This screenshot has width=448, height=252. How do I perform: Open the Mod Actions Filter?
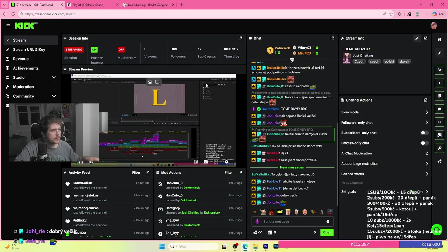(x=229, y=172)
